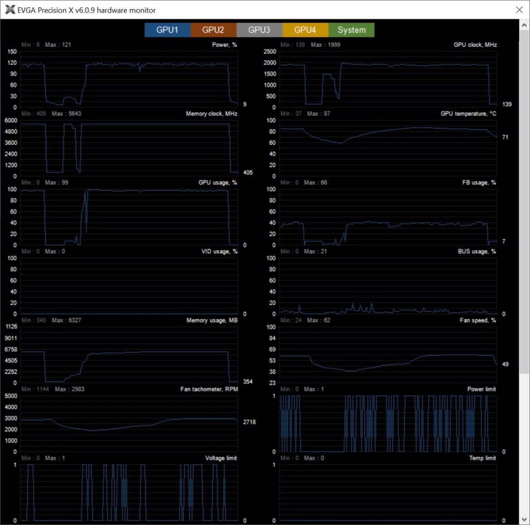The width and height of the screenshot is (530, 525).
Task: Show the GPU4 monitoring tab
Action: pyautogui.click(x=305, y=30)
